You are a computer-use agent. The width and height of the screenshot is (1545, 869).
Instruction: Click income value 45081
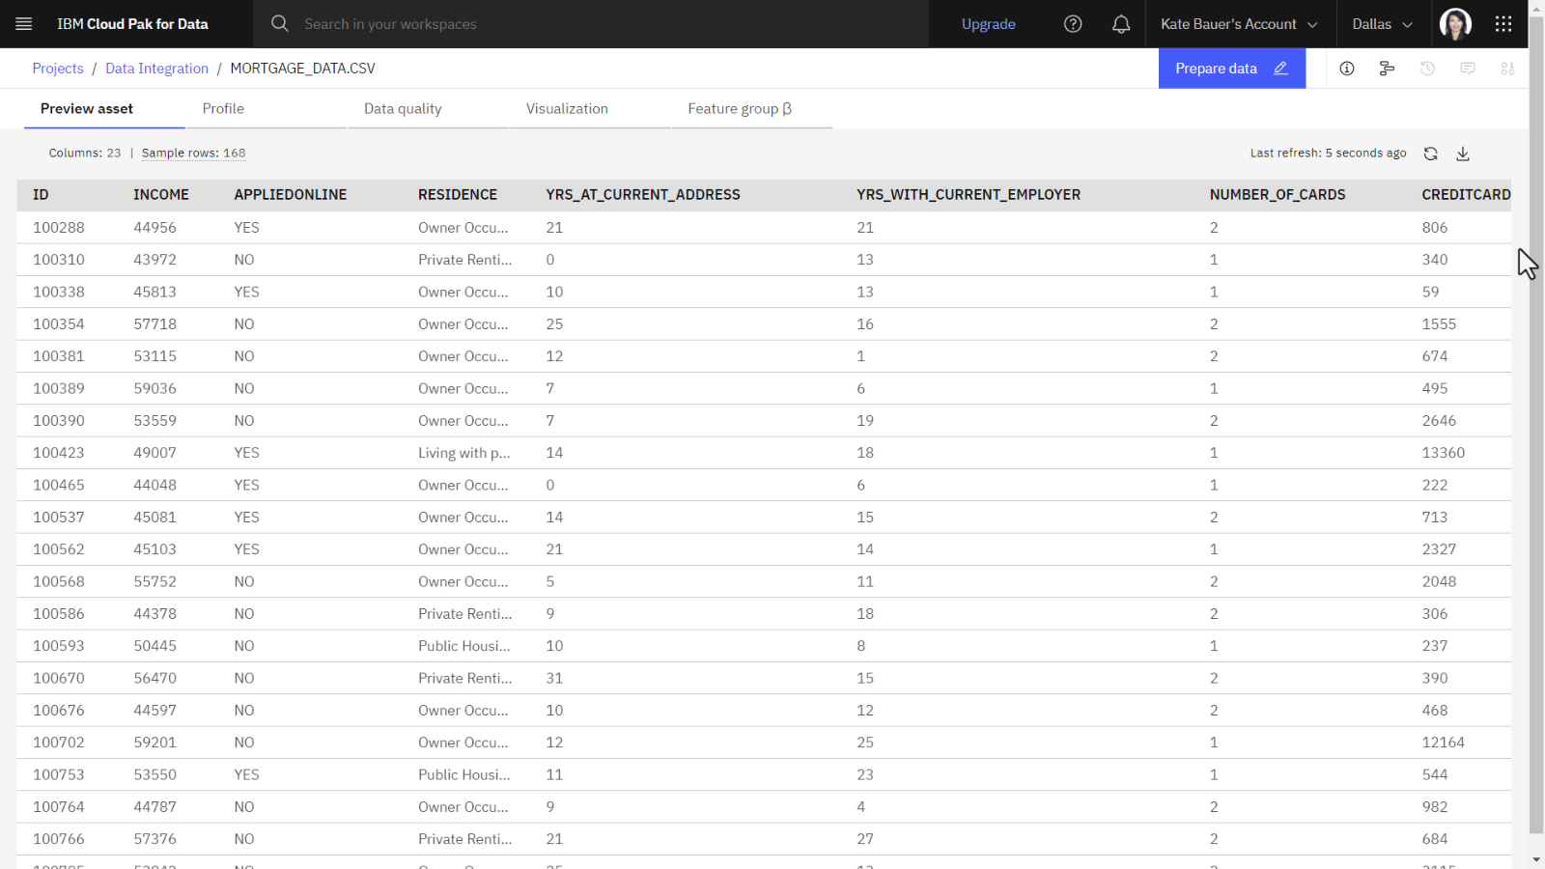coord(155,518)
